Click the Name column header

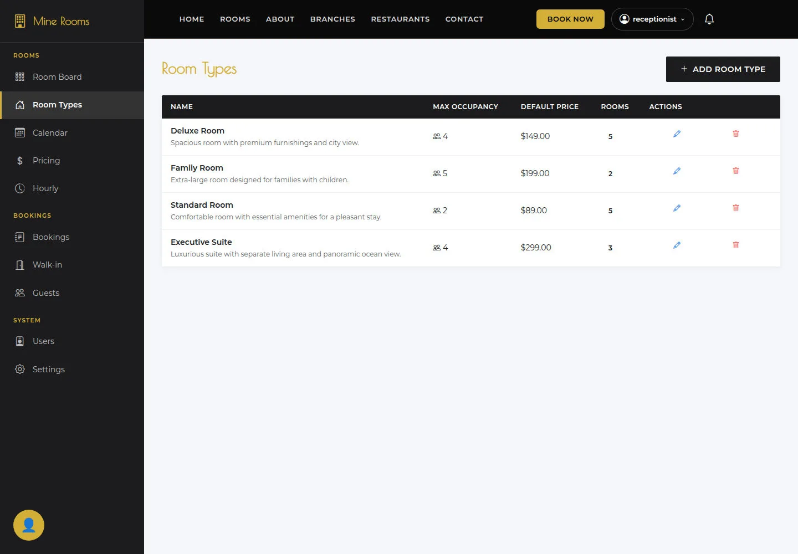[x=182, y=107]
